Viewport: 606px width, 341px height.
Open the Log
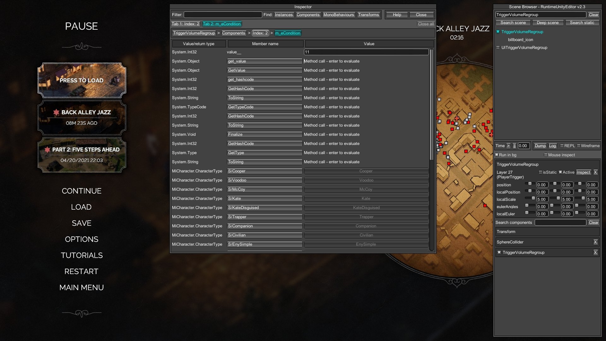[552, 146]
